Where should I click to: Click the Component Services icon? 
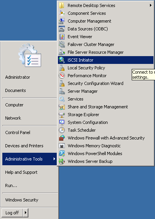click(62, 13)
